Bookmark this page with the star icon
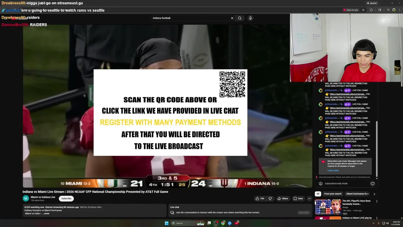Image resolution: width=403 pixels, height=227 pixels. (x=363, y=10)
